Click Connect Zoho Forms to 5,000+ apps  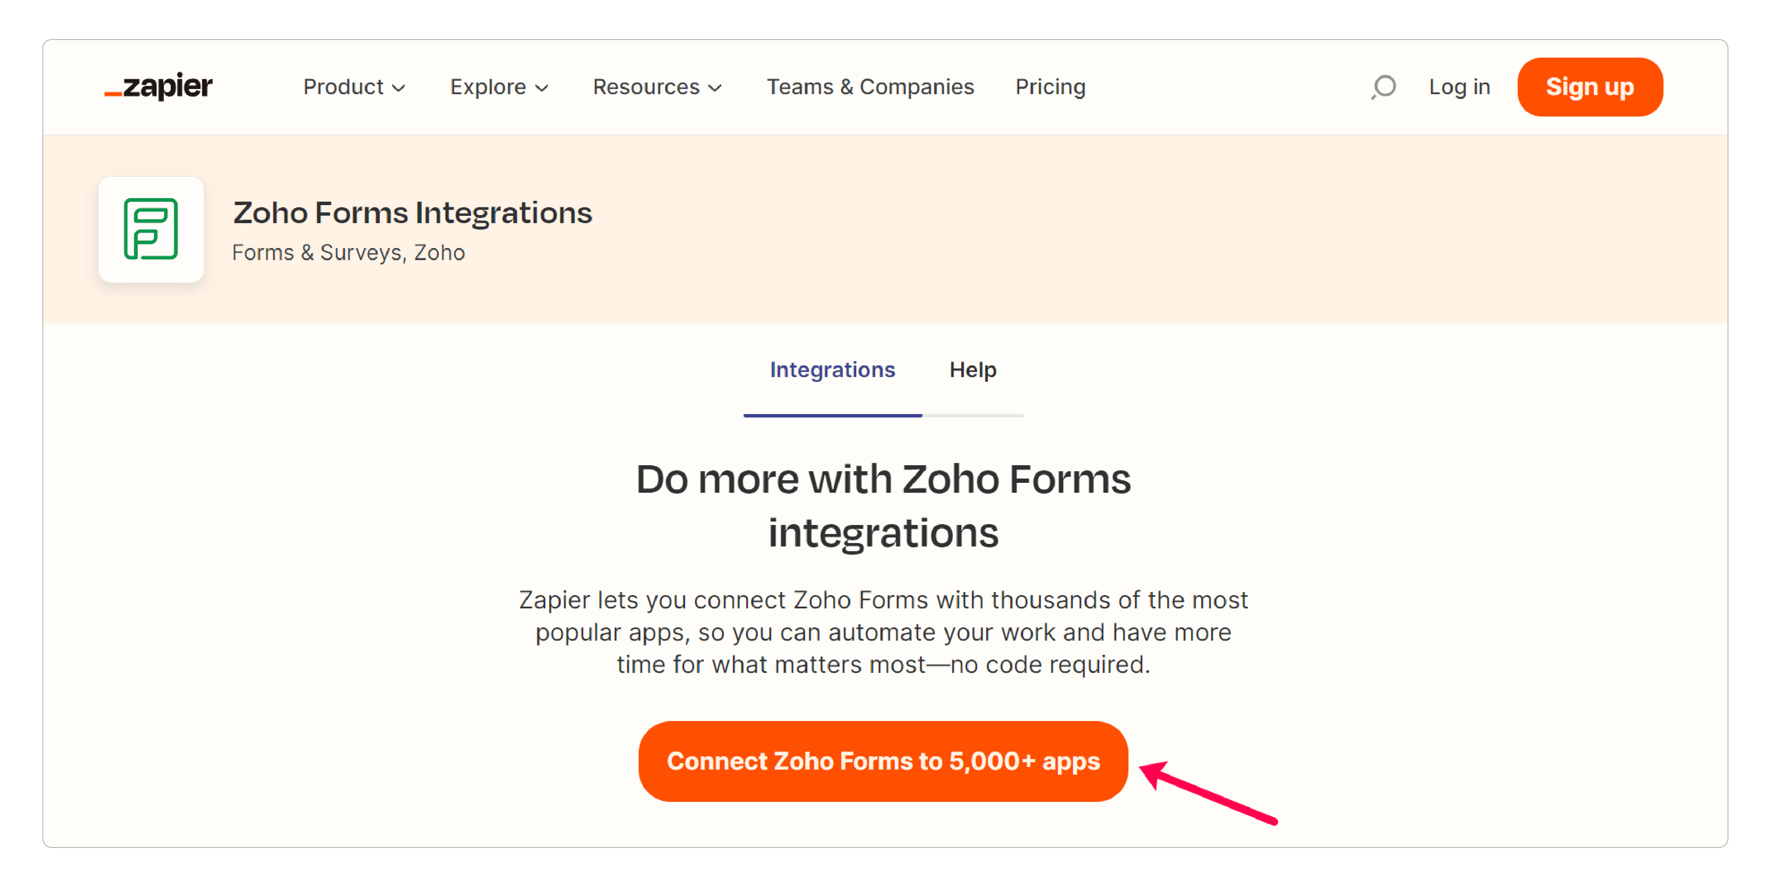click(883, 761)
